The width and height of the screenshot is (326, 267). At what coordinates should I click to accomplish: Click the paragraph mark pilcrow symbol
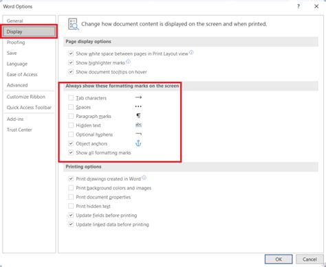pos(138,116)
